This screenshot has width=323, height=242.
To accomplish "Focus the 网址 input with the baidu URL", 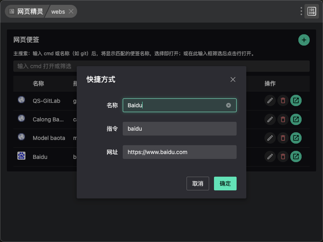I will click(x=179, y=152).
